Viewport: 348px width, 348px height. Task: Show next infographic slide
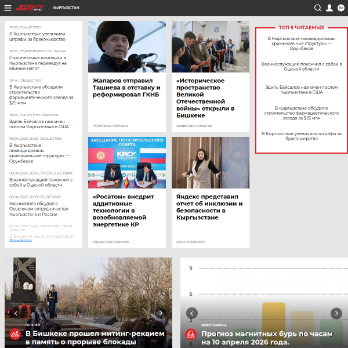336,313
